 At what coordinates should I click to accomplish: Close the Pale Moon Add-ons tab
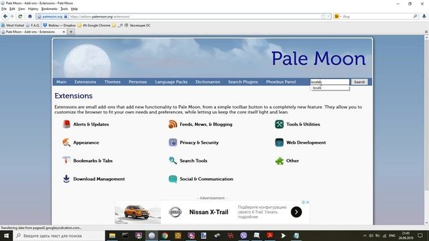click(64, 31)
